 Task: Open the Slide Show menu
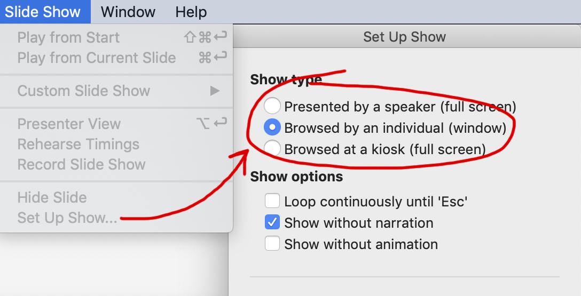[x=43, y=12]
